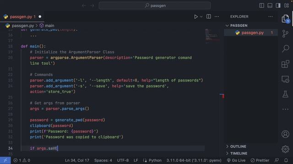The image size is (293, 164).
Task: Customize layout button in title bar
Action: 287,5
